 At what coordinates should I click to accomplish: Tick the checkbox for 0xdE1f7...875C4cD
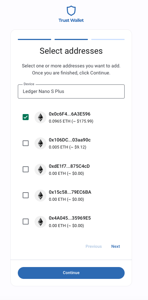pos(26,169)
